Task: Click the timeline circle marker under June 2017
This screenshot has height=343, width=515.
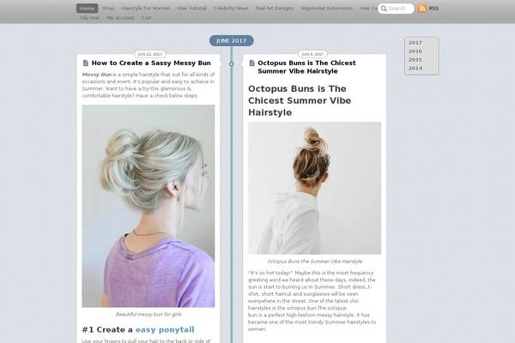Action: 232,64
